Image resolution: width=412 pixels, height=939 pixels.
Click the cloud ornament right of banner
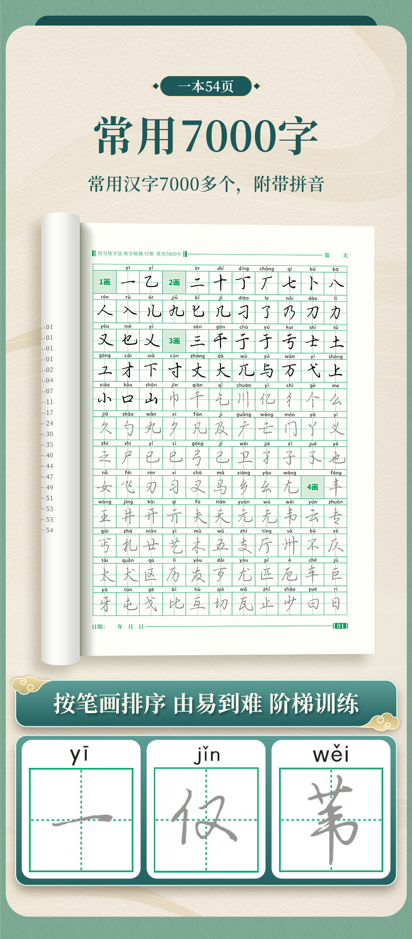[382, 721]
